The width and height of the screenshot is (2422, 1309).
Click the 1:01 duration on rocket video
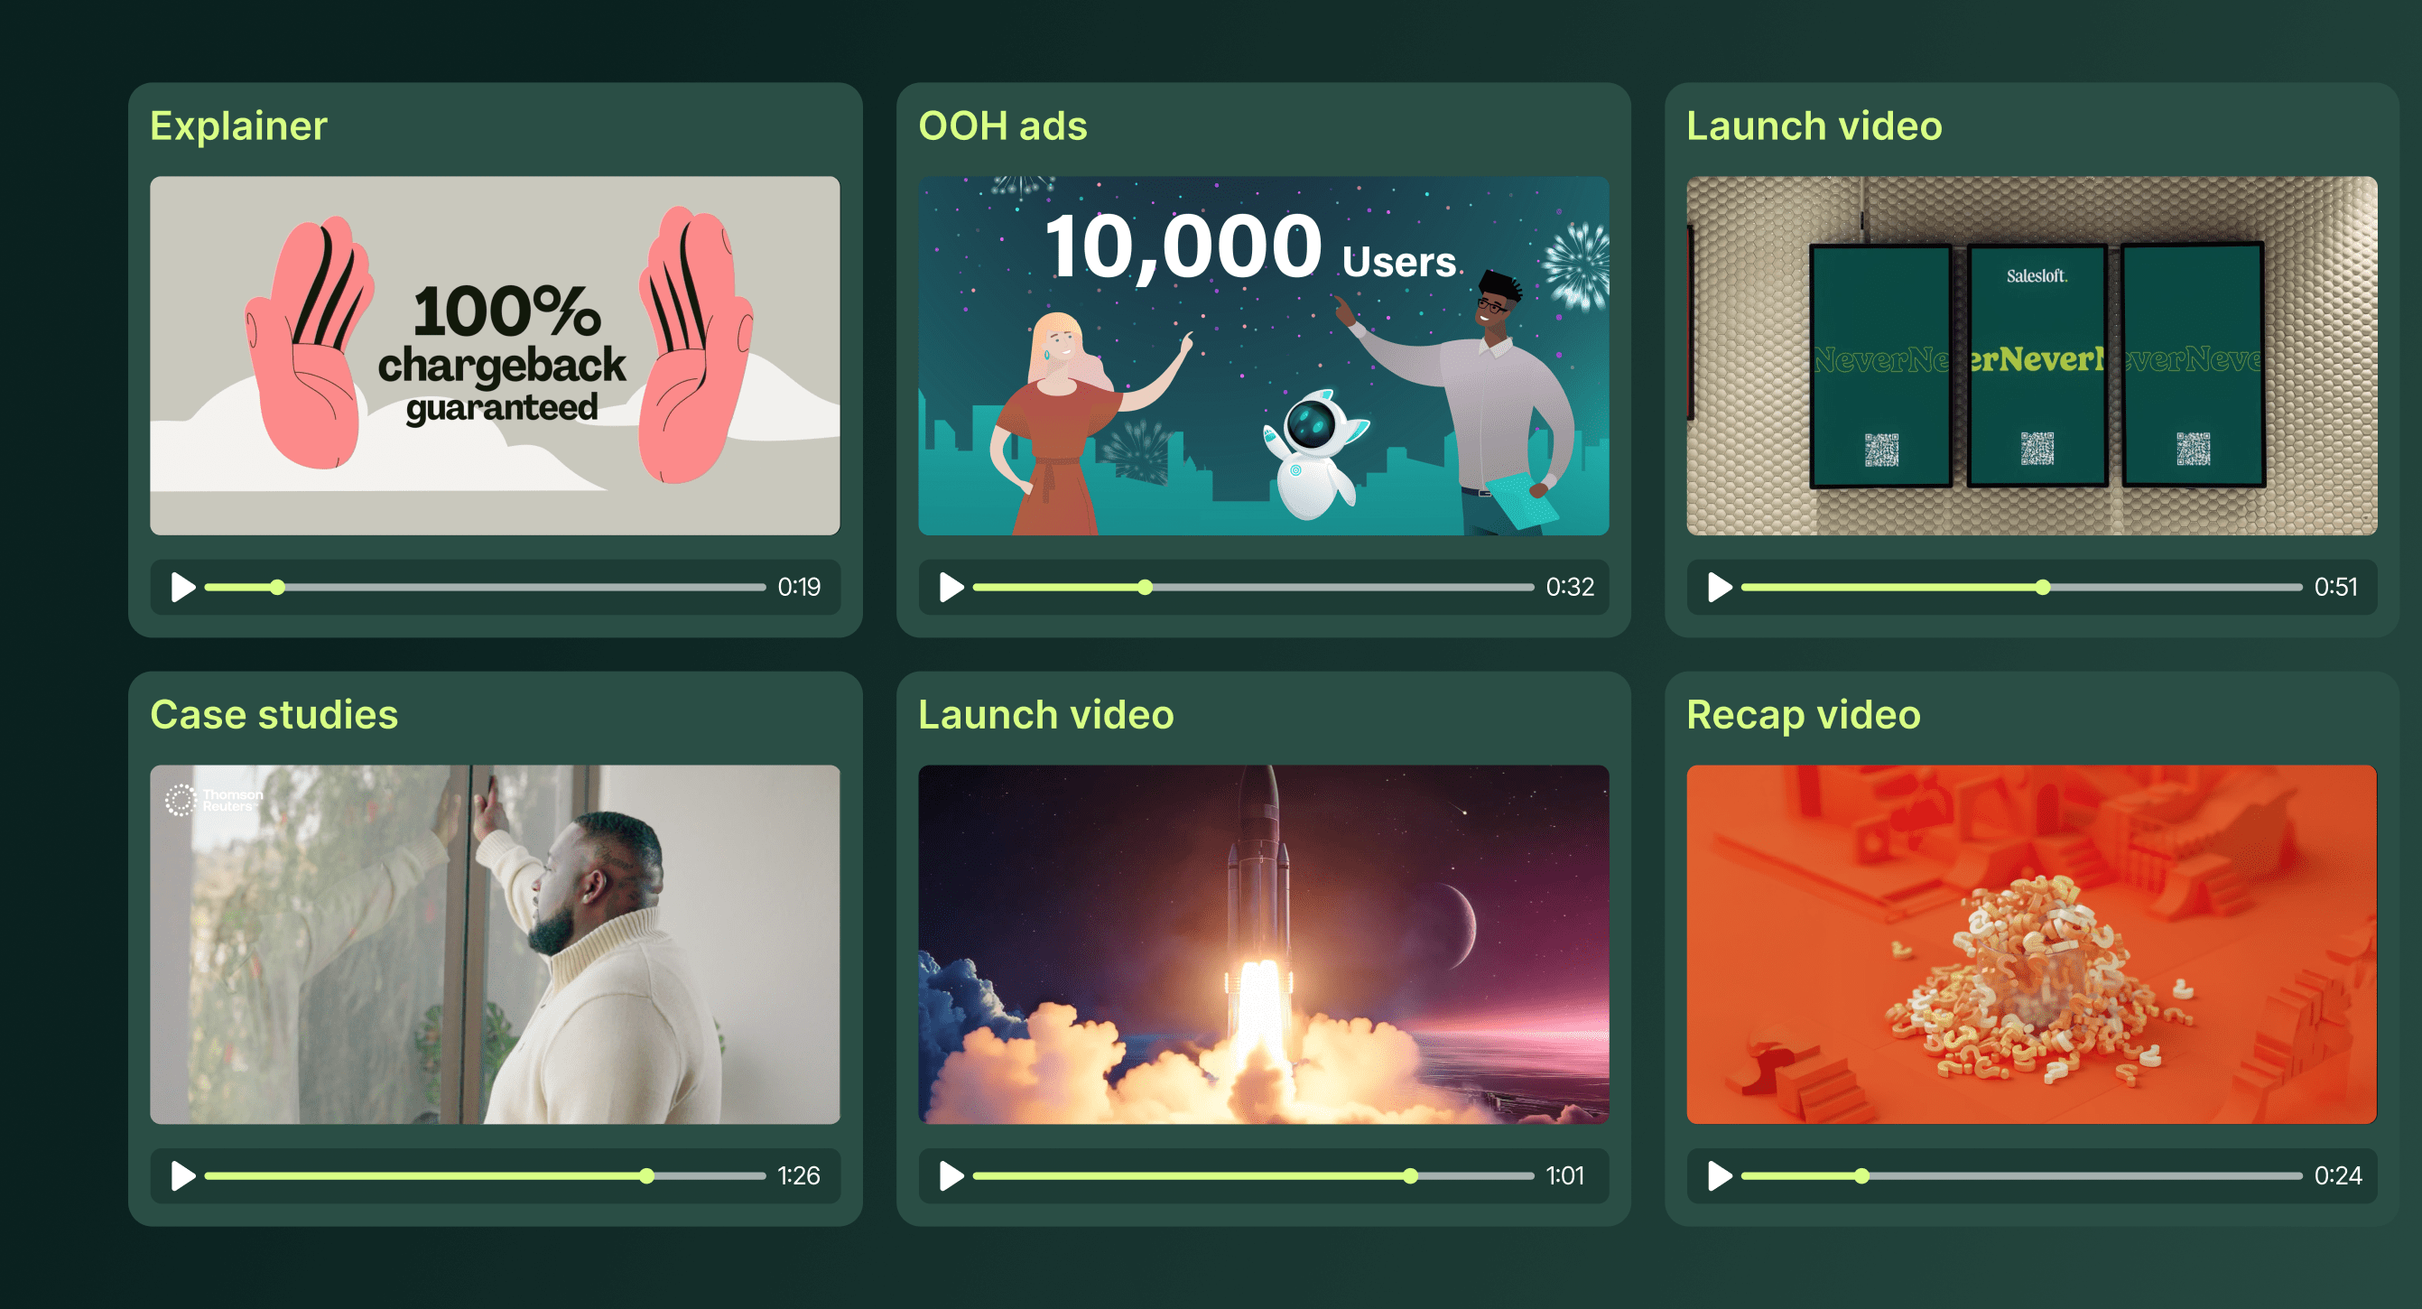(x=1564, y=1175)
